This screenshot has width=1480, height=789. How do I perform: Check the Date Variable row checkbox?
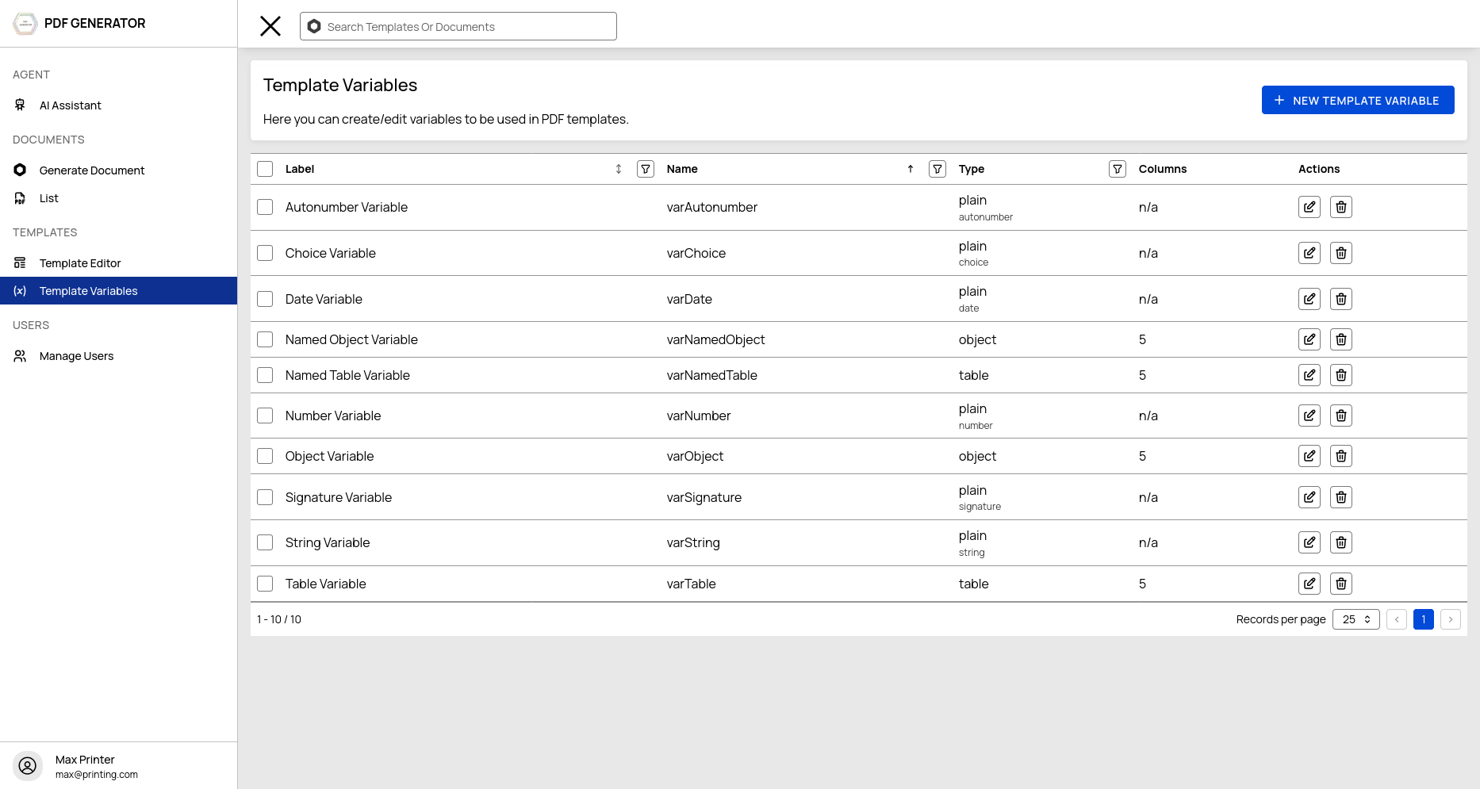[x=265, y=299]
